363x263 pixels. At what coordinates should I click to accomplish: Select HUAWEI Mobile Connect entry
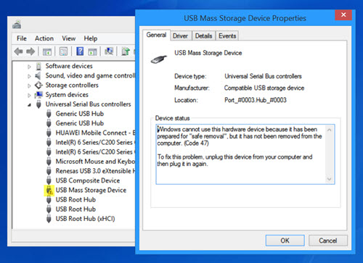[95, 133]
